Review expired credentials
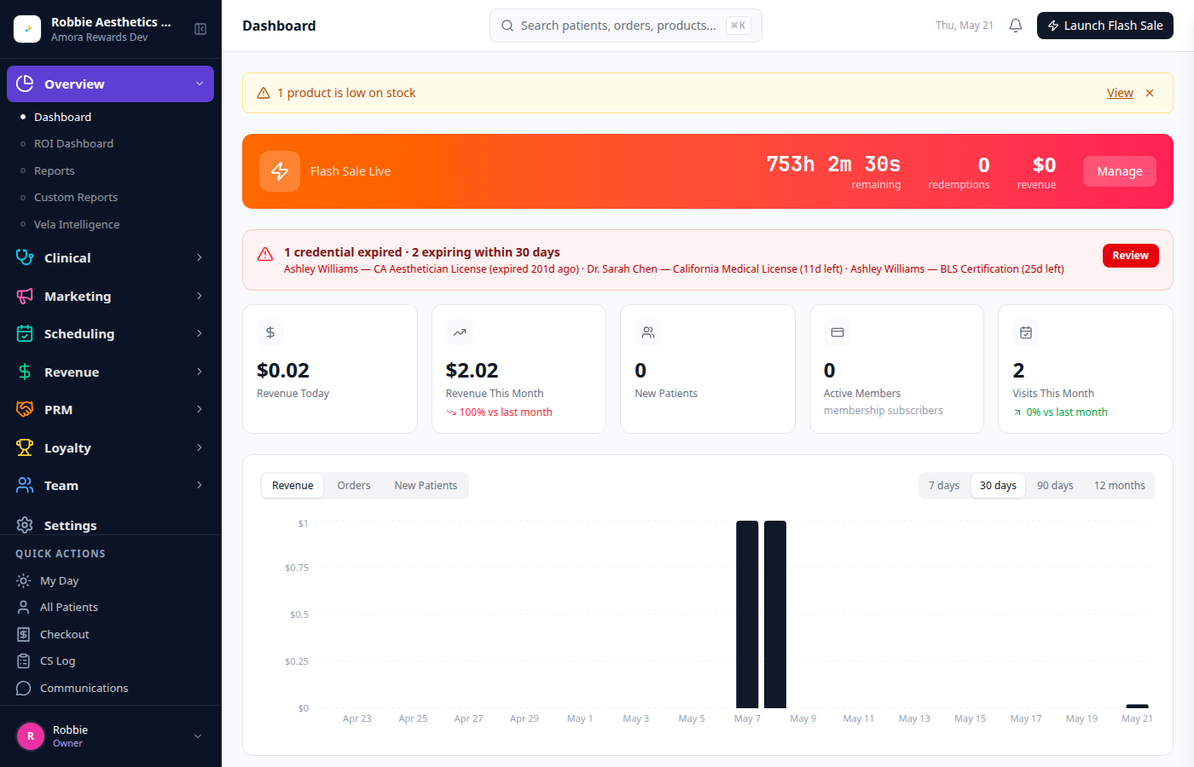Viewport: 1194px width, 767px height. coord(1130,256)
